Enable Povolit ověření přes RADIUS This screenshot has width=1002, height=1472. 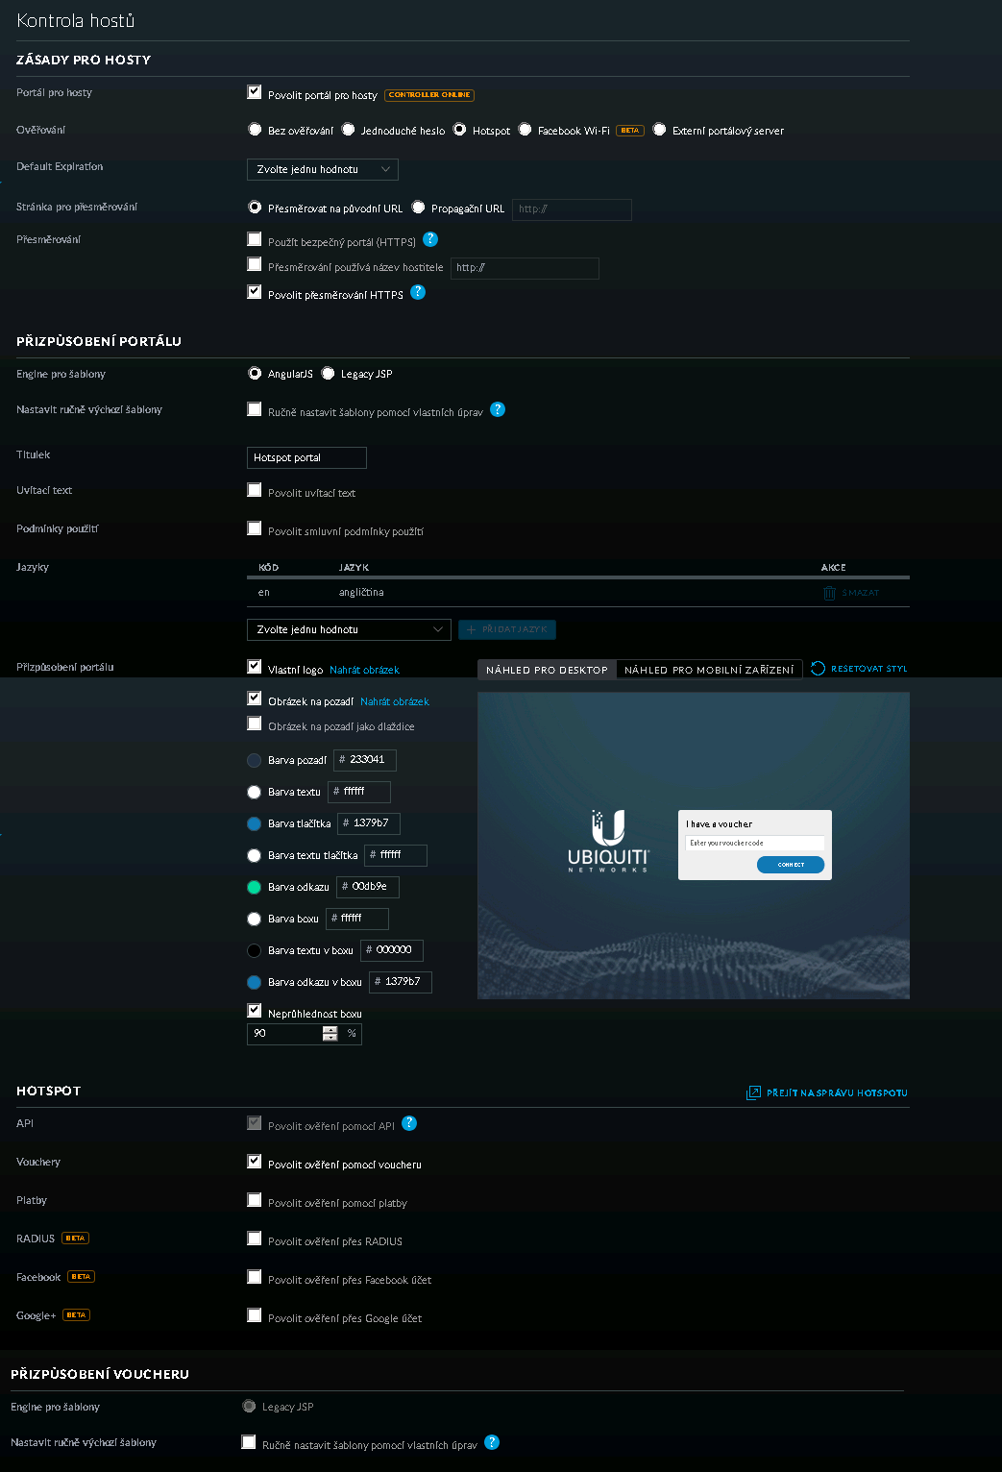[255, 1239]
